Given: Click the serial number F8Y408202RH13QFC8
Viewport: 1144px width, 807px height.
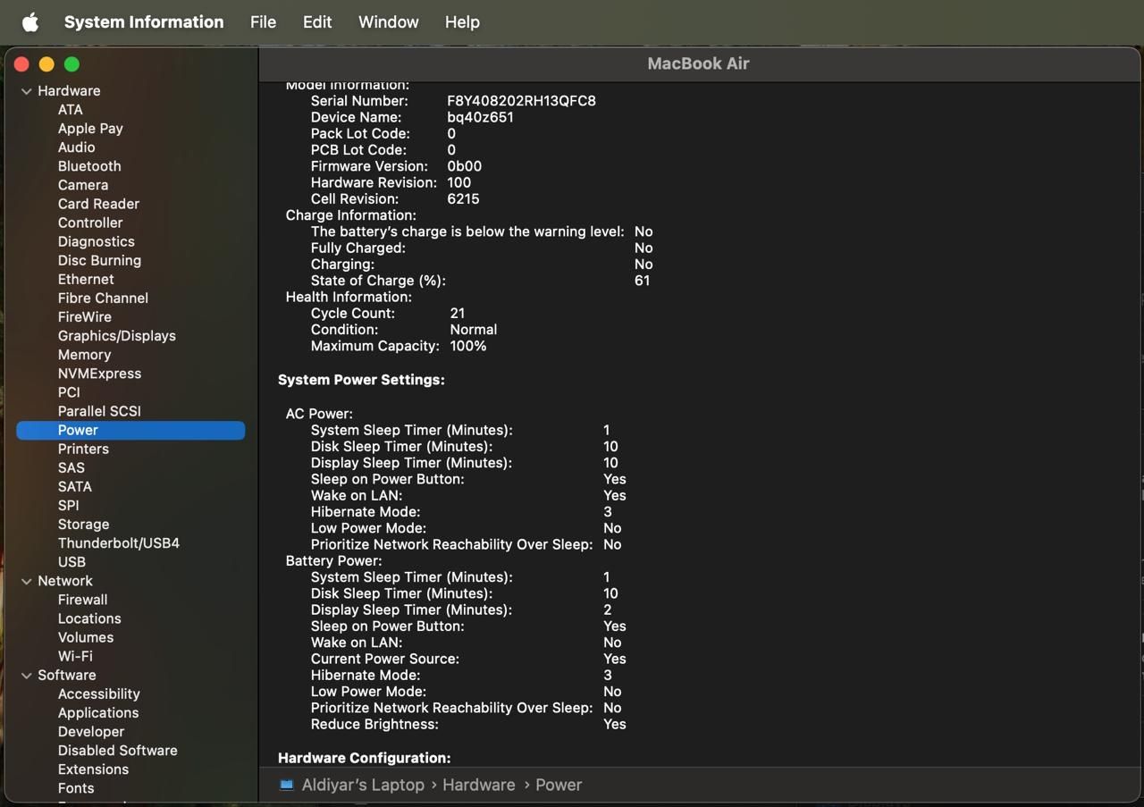Looking at the screenshot, I should 522,101.
